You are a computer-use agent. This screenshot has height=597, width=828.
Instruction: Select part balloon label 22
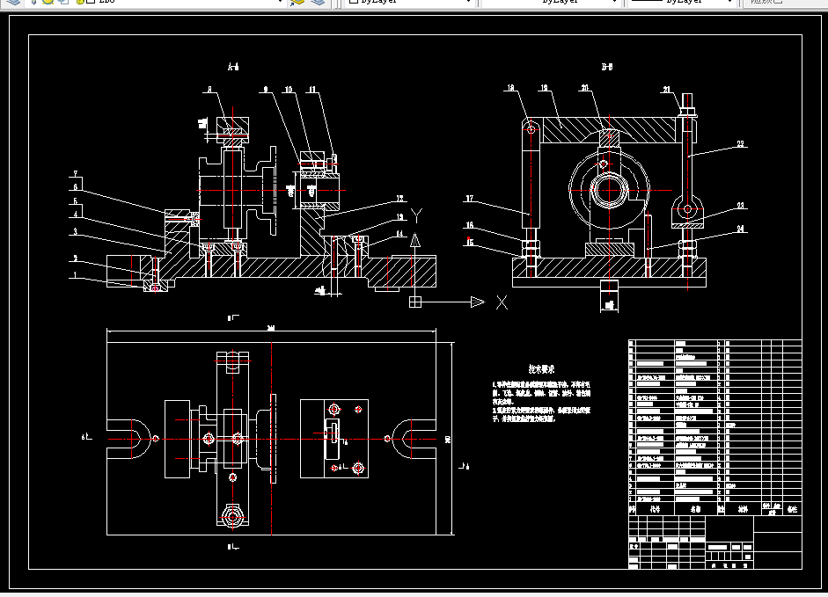point(740,143)
